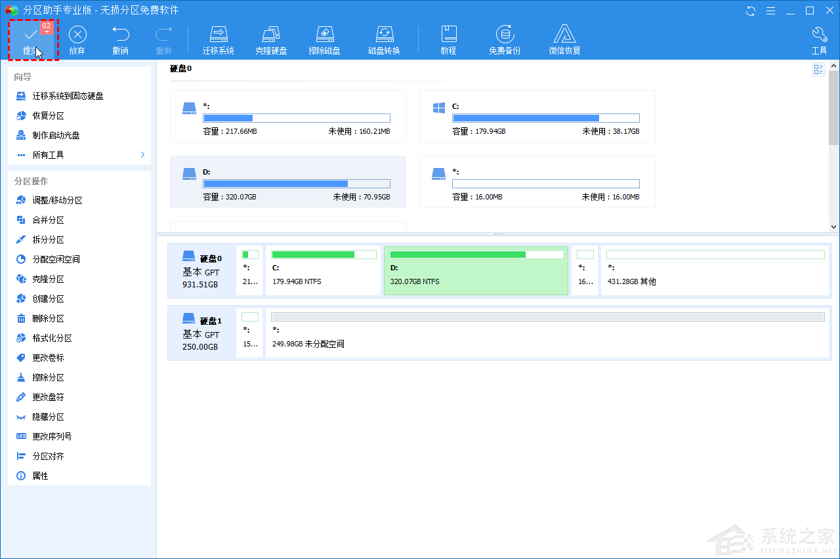Click the 微信恢复 toolbar icon
This screenshot has width=840, height=559.
[564, 35]
